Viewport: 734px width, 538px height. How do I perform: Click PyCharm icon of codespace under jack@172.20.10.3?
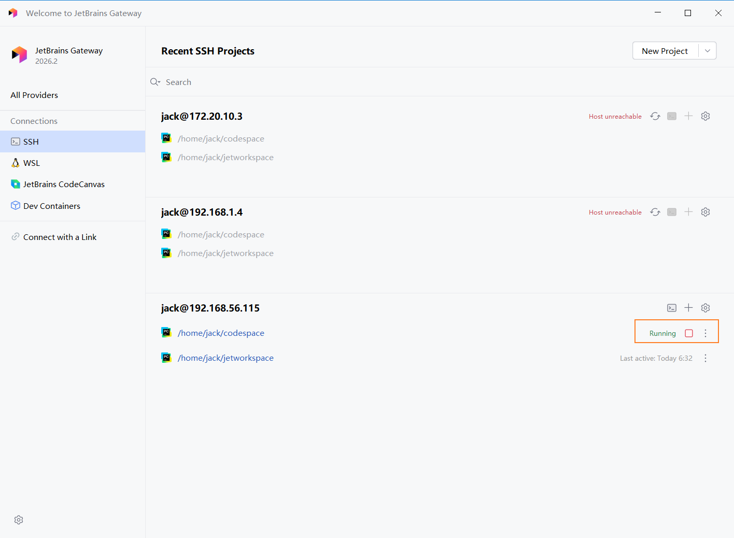pyautogui.click(x=166, y=138)
